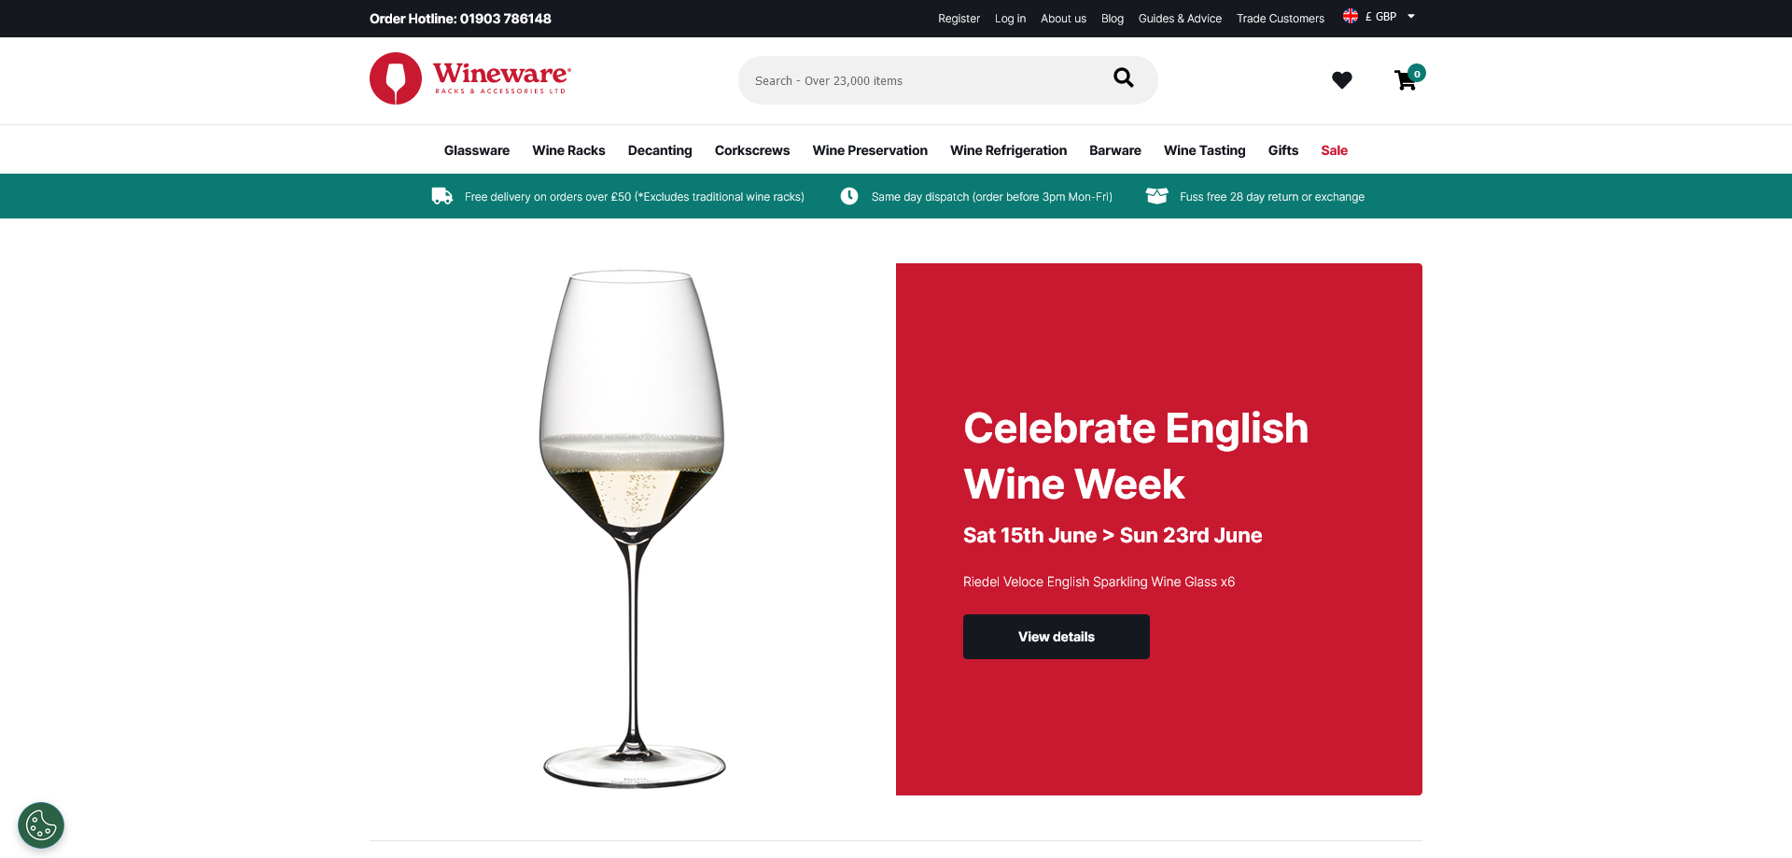The image size is (1792, 858).
Task: Open Guides & Advice link
Action: coord(1180,19)
